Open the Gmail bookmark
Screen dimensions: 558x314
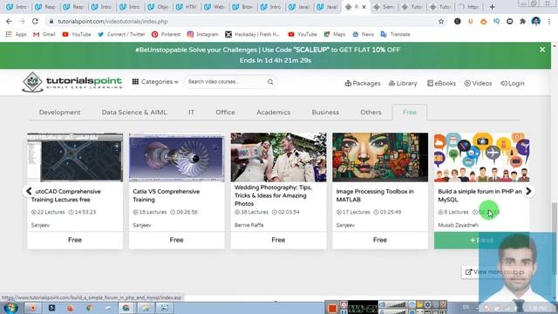click(x=44, y=34)
